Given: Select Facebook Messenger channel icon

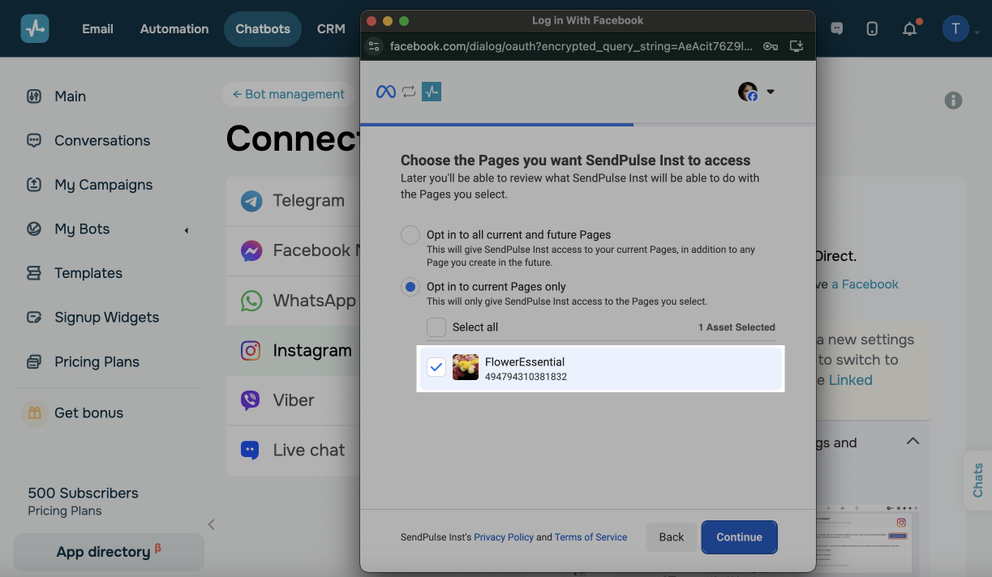Looking at the screenshot, I should [251, 250].
